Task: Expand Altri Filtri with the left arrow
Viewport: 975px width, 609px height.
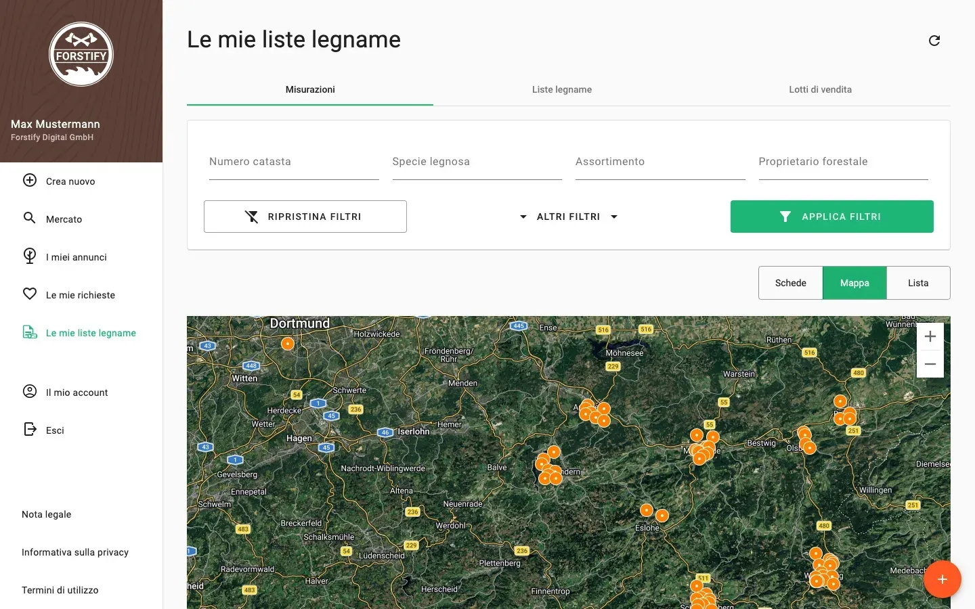Action: [523, 217]
